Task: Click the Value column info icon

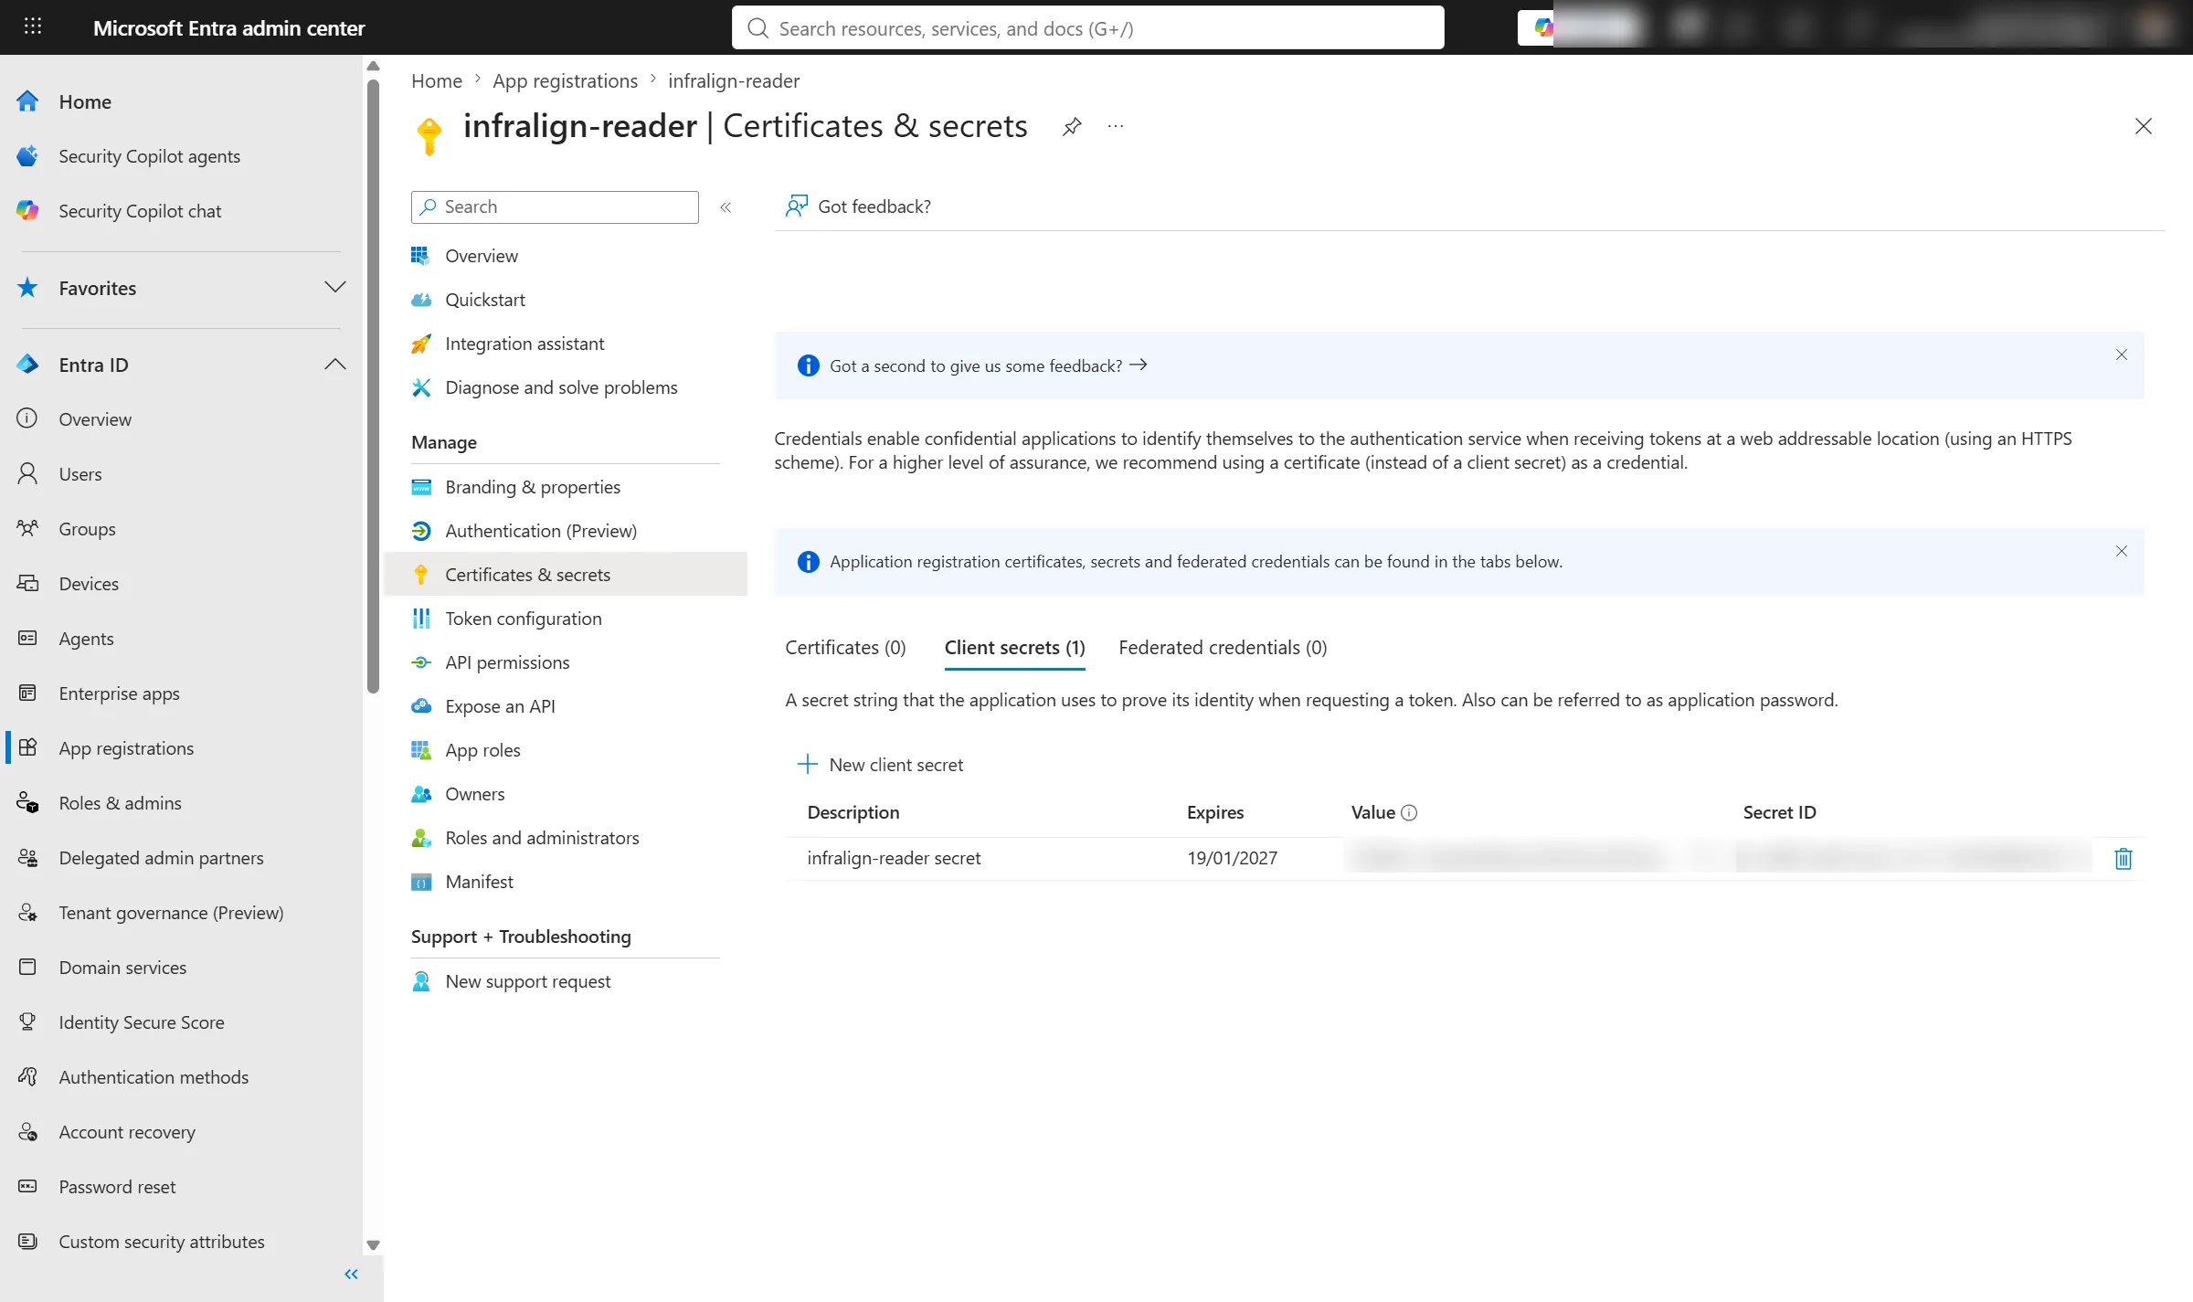Action: click(1409, 813)
